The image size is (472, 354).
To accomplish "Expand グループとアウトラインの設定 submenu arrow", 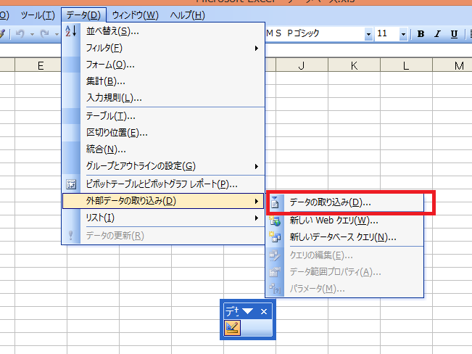I will point(257,166).
